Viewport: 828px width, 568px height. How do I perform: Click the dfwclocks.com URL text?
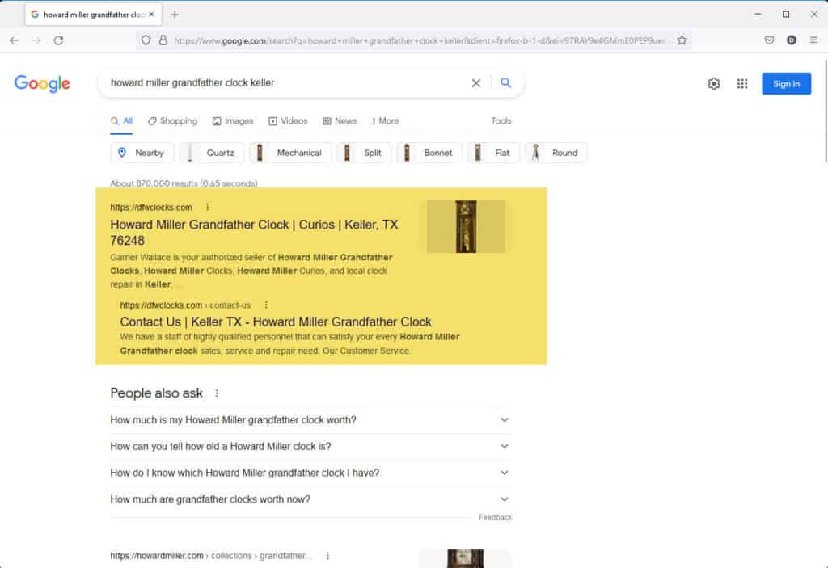(x=151, y=208)
